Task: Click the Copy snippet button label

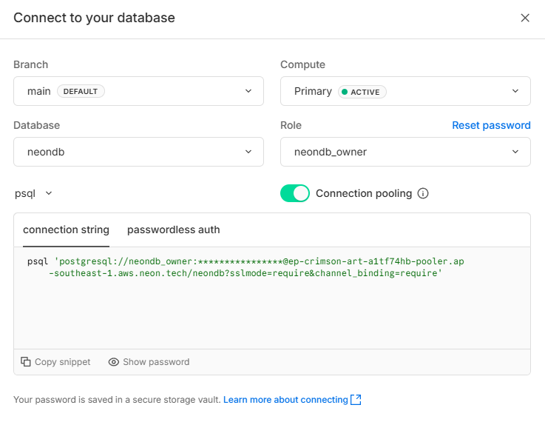Action: coord(63,362)
